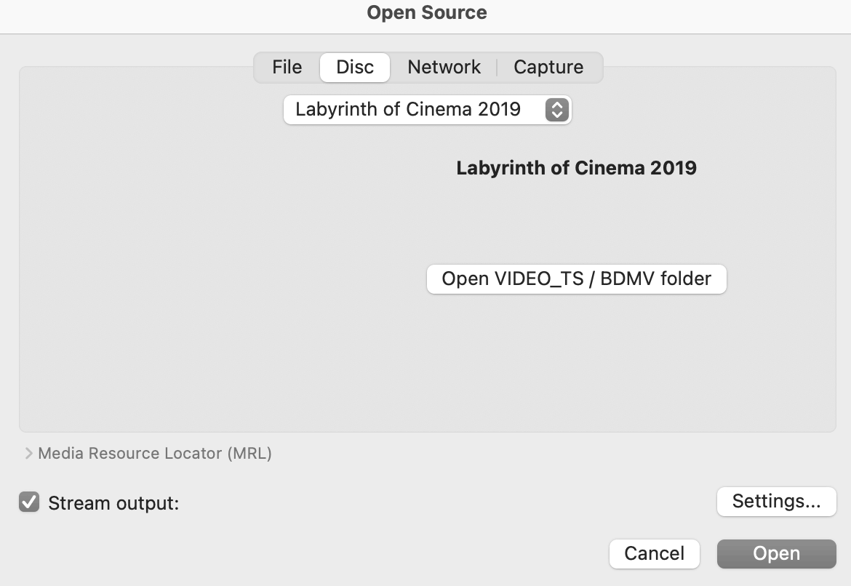Click blank space left of the Cancel button
This screenshot has height=586, width=851.
[364, 554]
